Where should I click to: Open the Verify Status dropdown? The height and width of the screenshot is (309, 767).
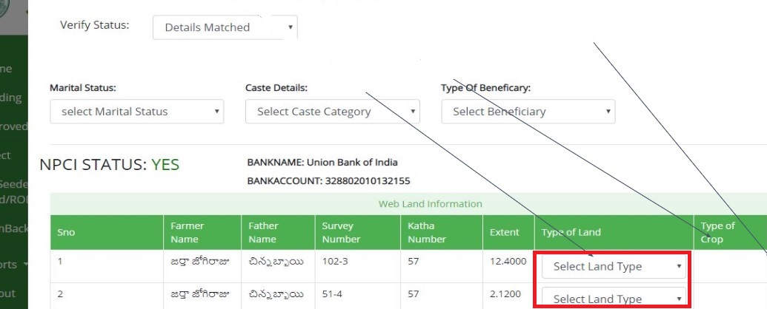225,28
